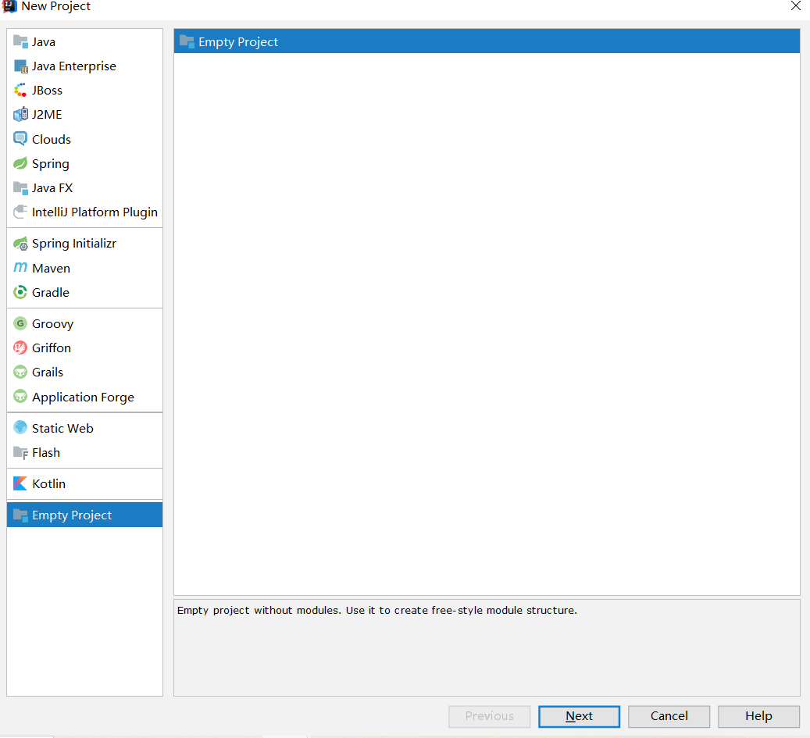The height and width of the screenshot is (738, 810).
Task: Click the Java Enterprise icon
Action: click(x=20, y=66)
